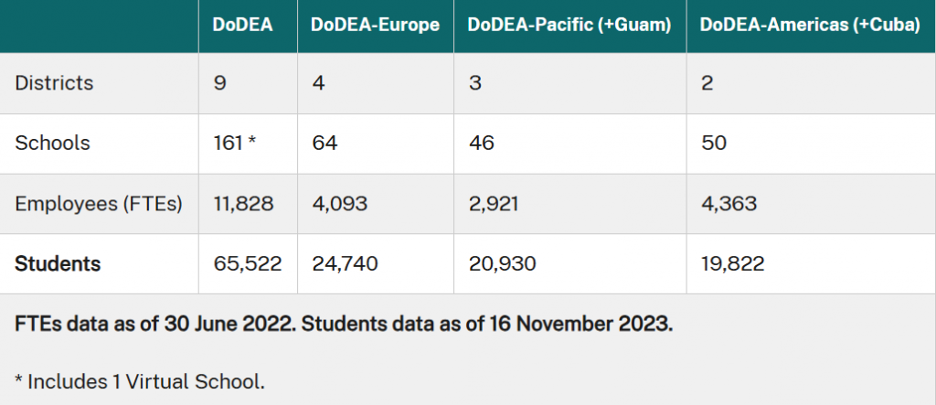Click the Employees (FTEs) row label
936x405 pixels.
click(99, 204)
